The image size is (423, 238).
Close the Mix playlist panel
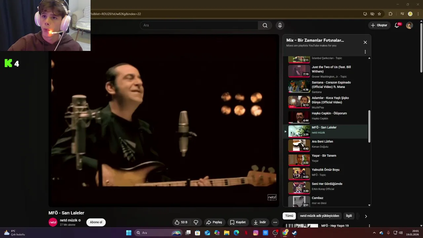point(365,42)
